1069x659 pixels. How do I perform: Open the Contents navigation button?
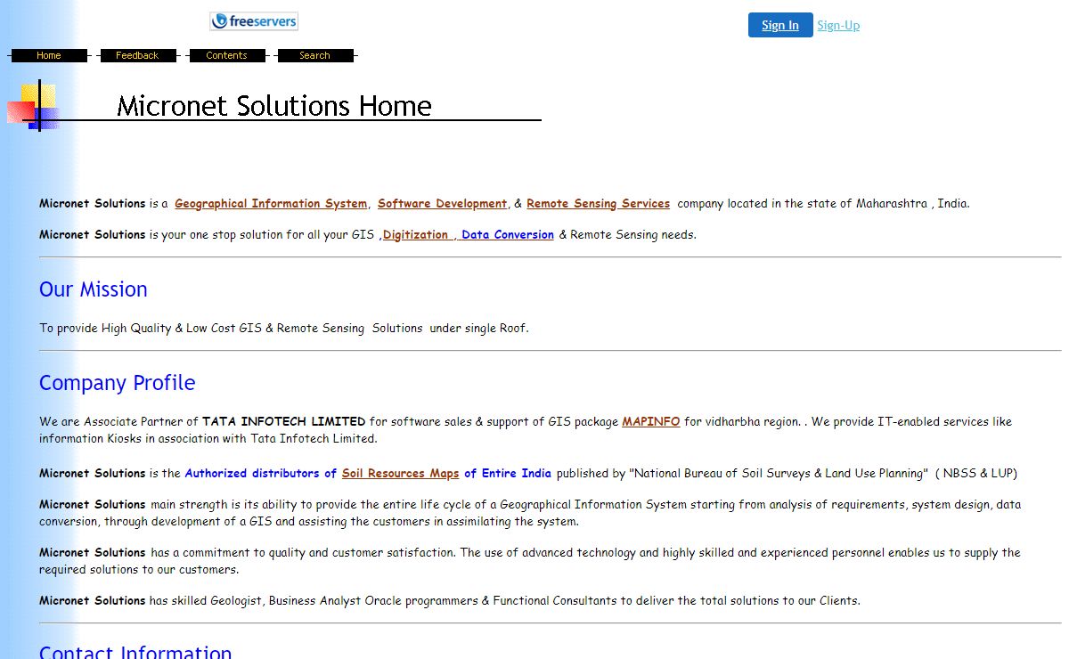[226, 55]
